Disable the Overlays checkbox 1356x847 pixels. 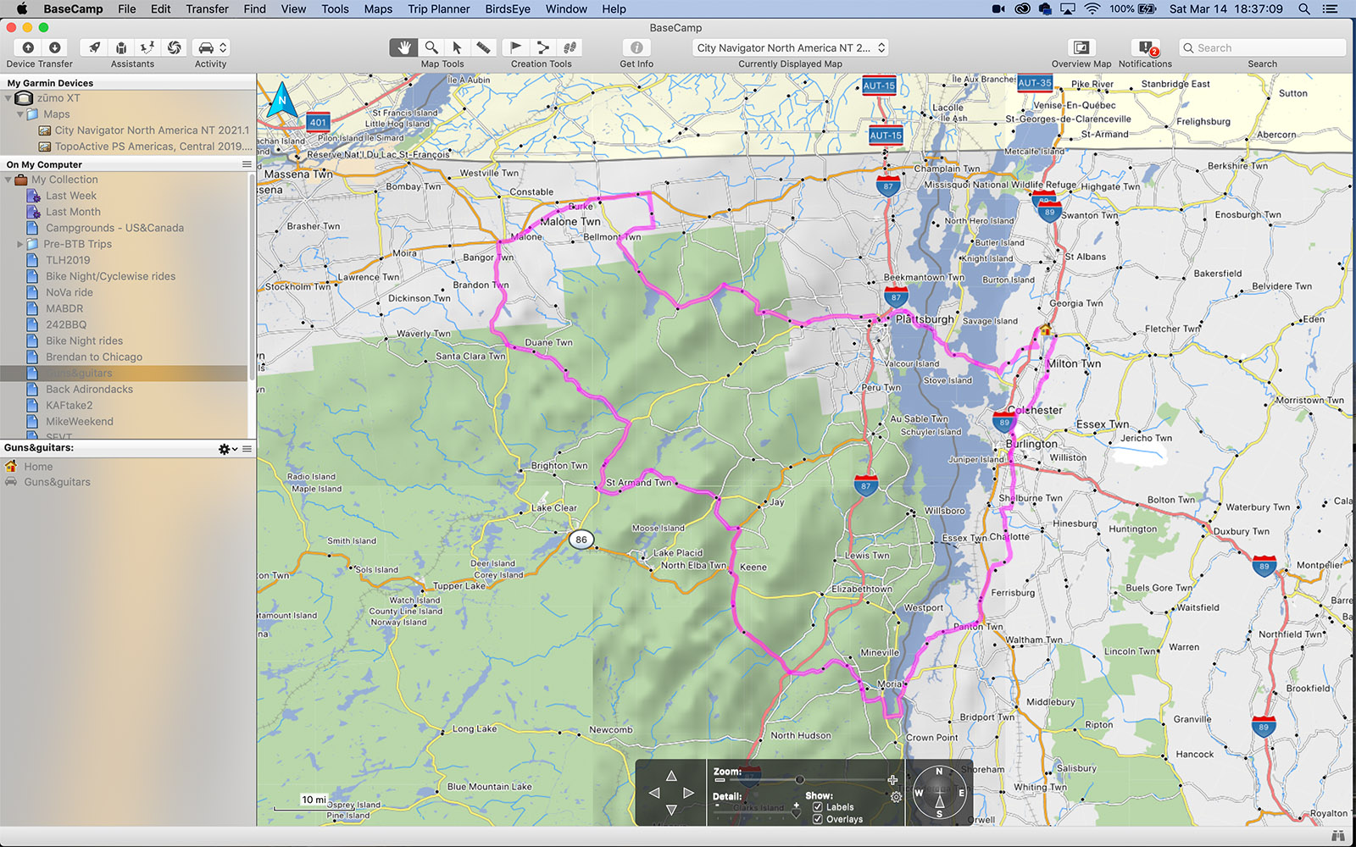click(818, 819)
